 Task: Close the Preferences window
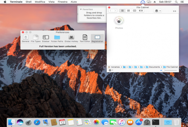23,32
